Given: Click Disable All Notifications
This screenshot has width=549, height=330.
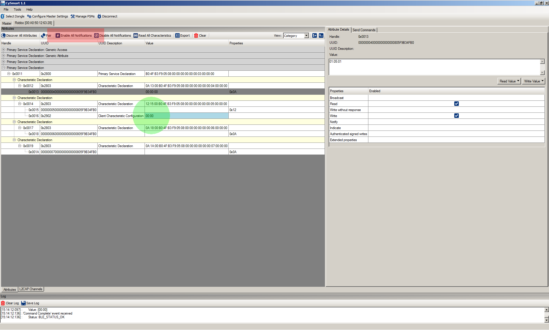Looking at the screenshot, I should click(112, 35).
